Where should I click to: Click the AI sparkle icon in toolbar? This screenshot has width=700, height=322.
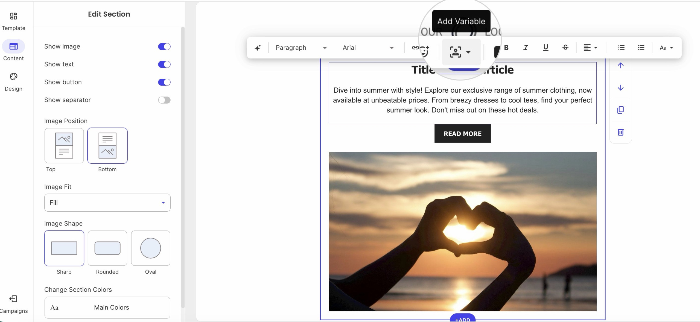click(258, 48)
